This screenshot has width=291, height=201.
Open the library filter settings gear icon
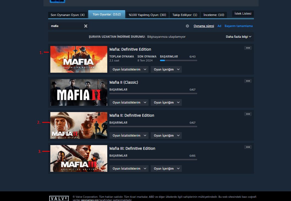[187, 26]
